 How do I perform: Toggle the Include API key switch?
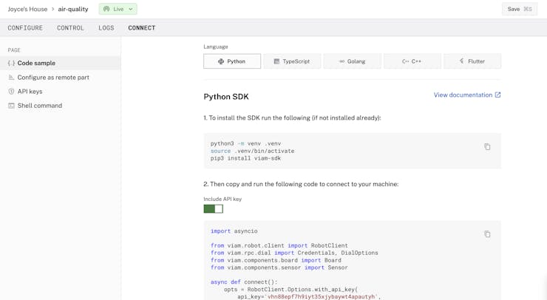[x=213, y=209]
